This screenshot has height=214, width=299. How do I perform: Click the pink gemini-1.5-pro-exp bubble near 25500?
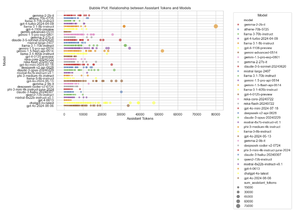pyautogui.click(x=113, y=35)
